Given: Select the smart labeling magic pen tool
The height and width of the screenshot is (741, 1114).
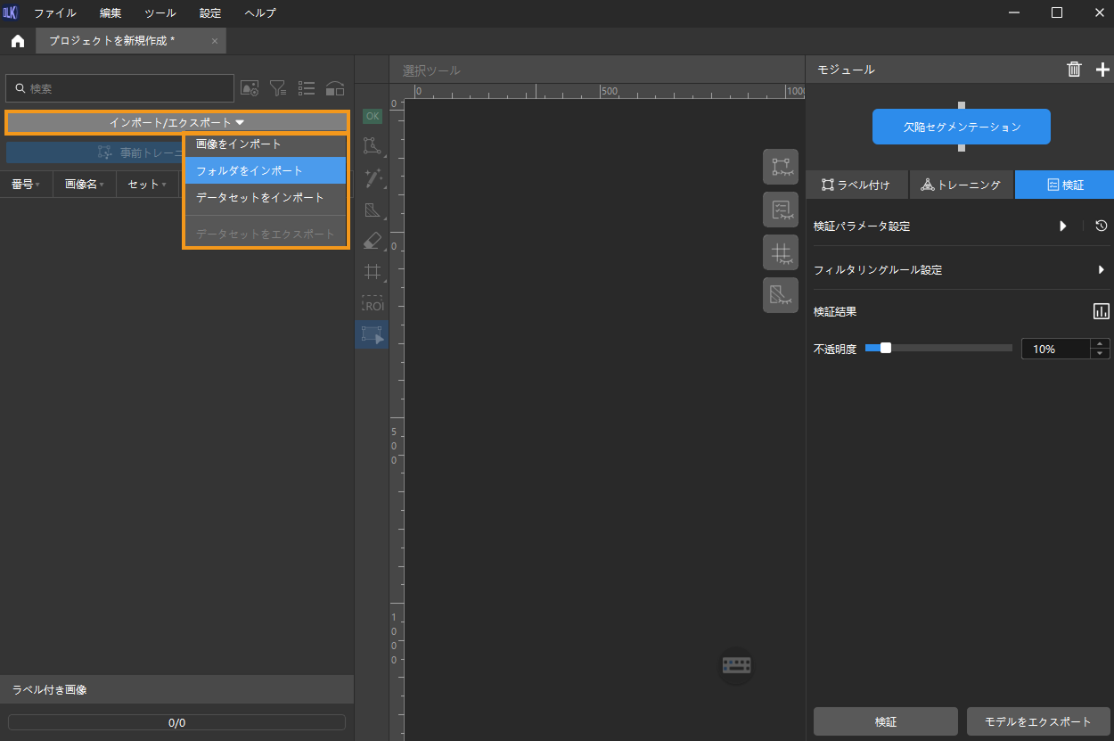Looking at the screenshot, I should click(x=372, y=178).
